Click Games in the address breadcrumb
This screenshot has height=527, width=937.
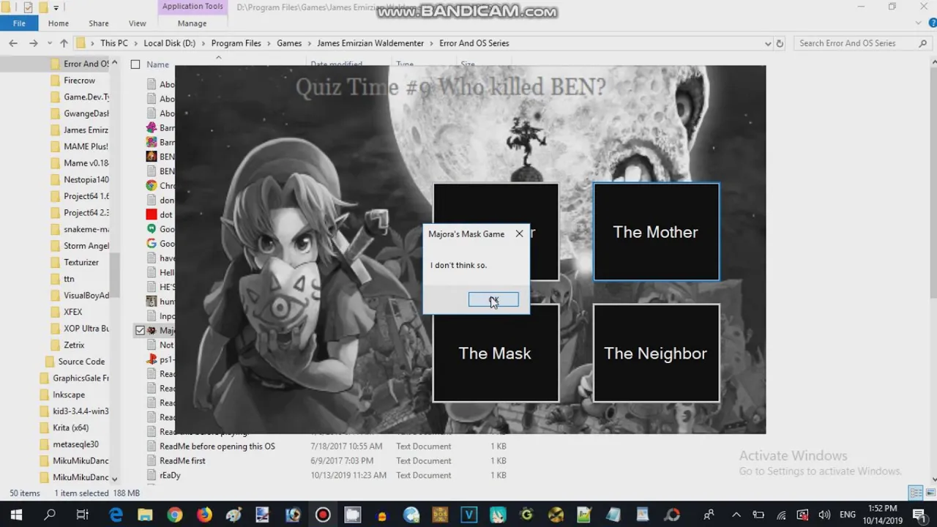[289, 43]
